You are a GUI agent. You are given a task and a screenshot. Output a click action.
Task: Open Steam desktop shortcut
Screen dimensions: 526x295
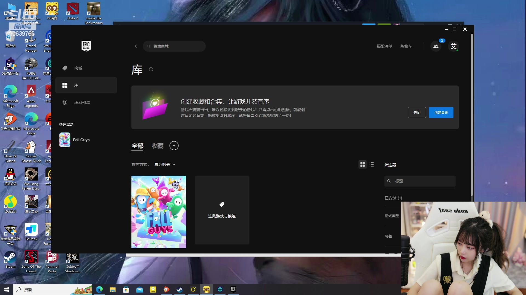(x=10, y=259)
